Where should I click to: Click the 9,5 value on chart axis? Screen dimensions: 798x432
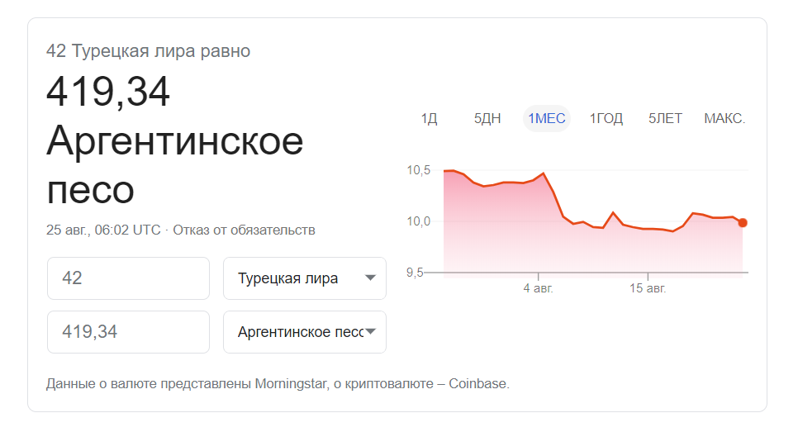coord(420,273)
